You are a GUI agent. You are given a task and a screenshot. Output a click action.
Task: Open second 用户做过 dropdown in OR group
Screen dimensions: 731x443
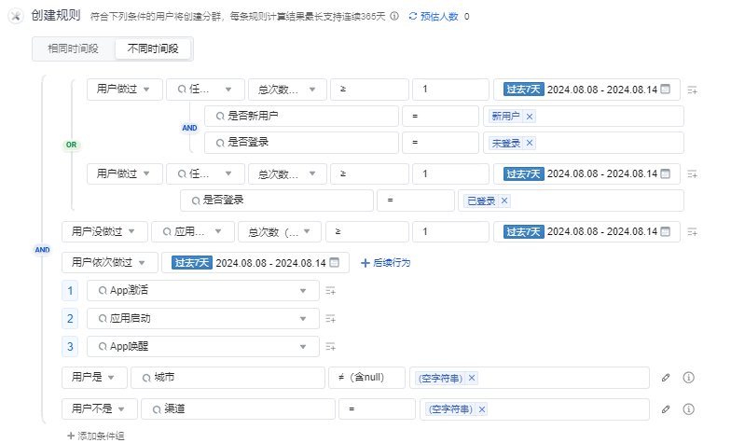click(x=125, y=173)
